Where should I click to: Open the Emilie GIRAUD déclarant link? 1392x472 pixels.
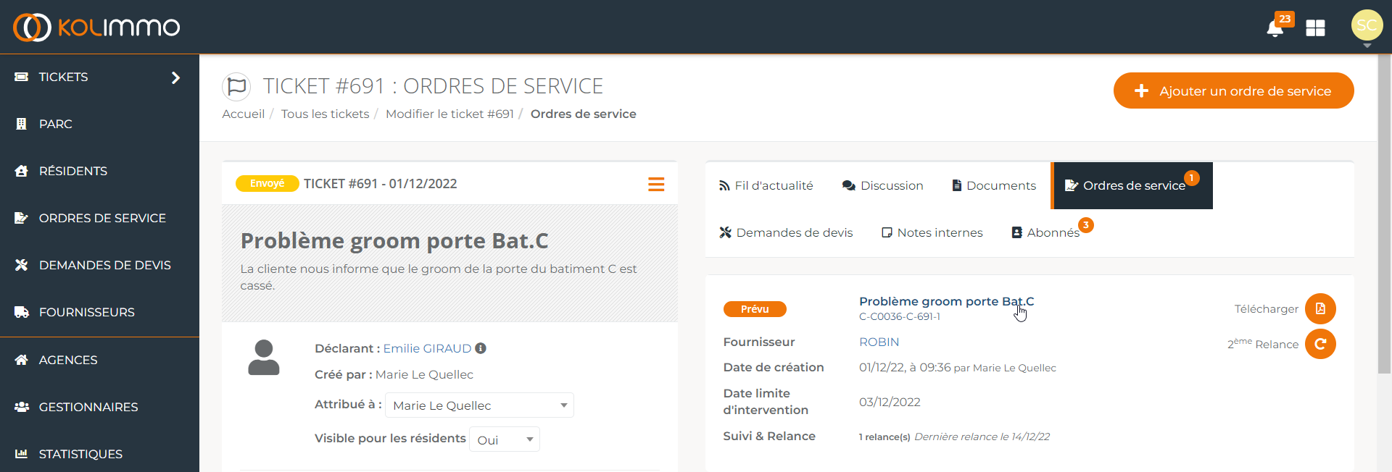tap(427, 348)
